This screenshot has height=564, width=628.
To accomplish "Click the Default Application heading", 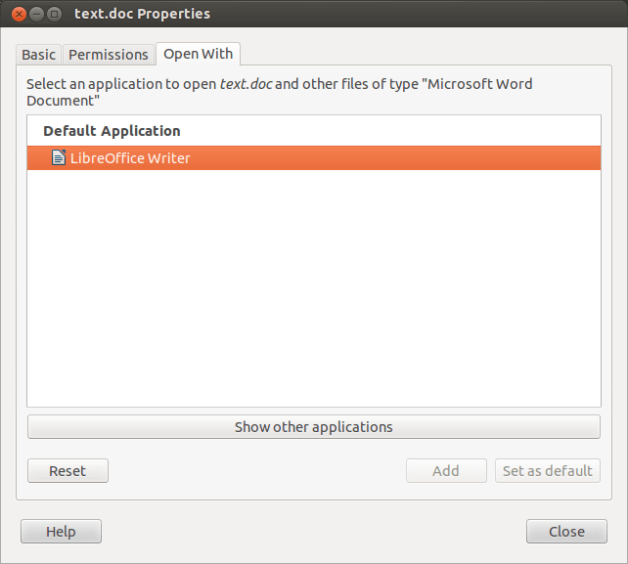I will 112,131.
